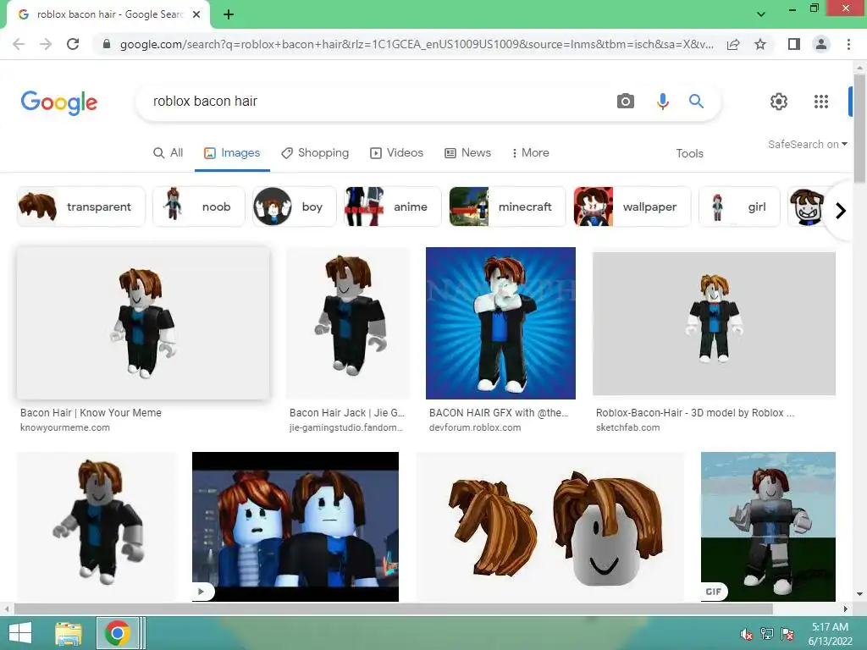Click the vertical scrollbar thumb
Viewport: 867px width, 650px height.
[859, 129]
